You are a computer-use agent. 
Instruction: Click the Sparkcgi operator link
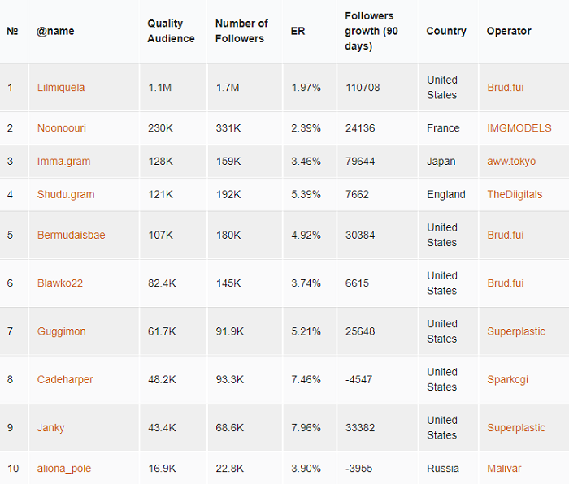[x=507, y=379]
